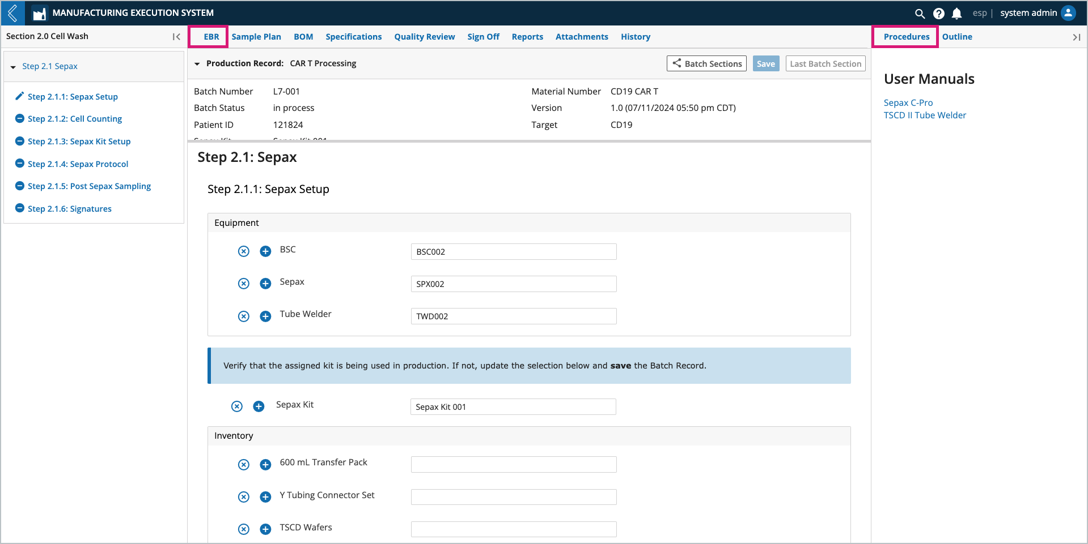Click the Sepax field containing SPX002
Viewport: 1088px width, 544px height.
[x=514, y=284]
